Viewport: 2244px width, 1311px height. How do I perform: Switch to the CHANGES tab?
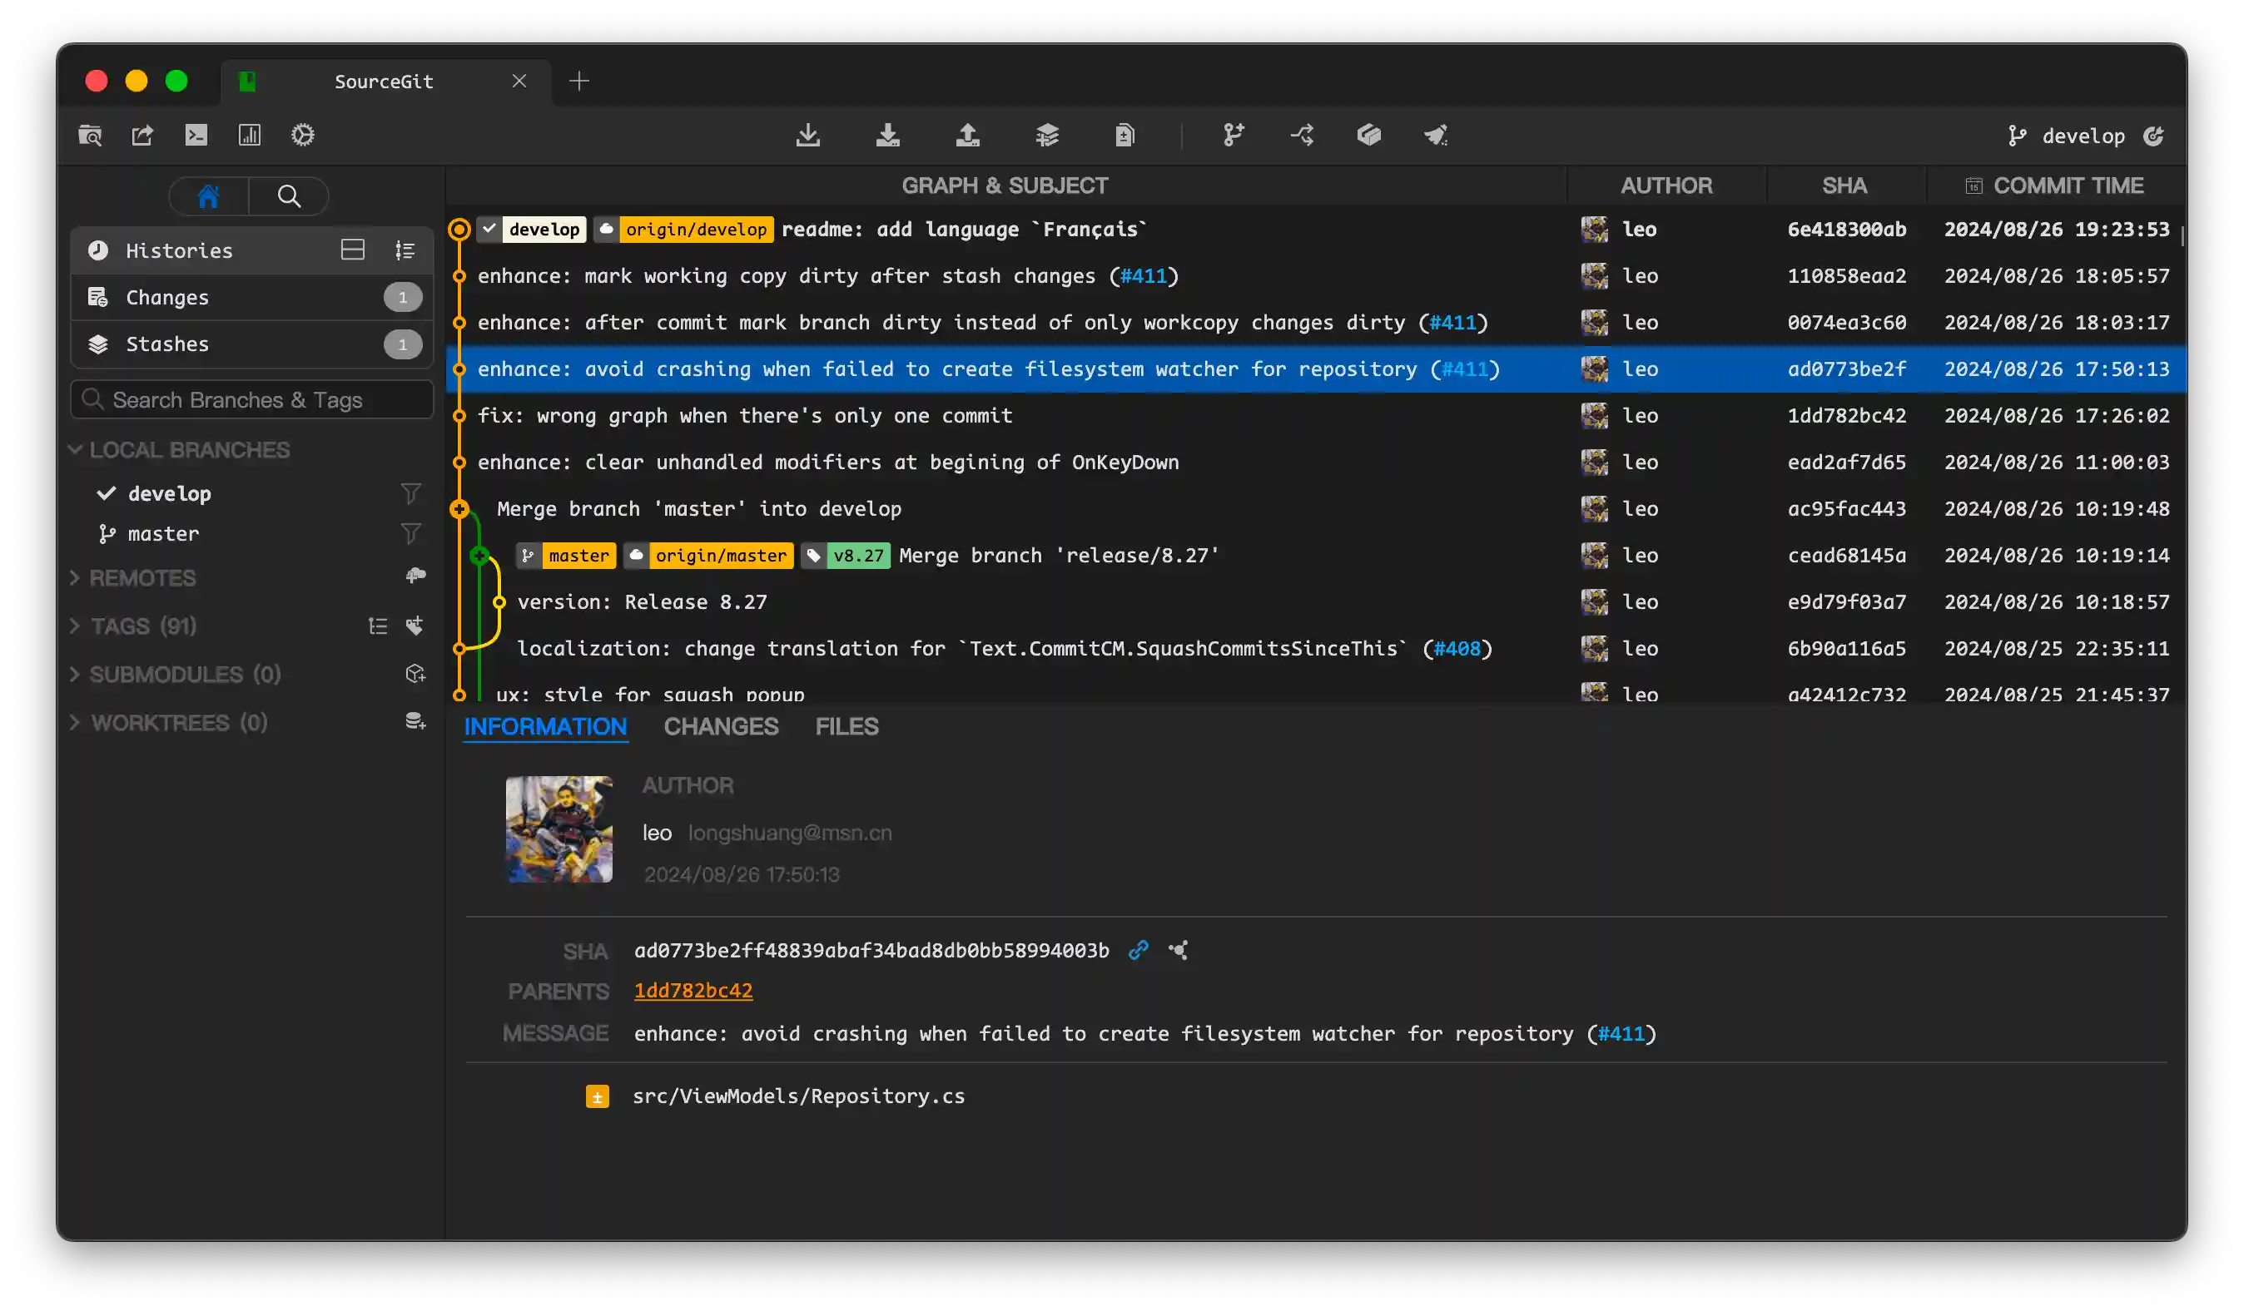tap(721, 727)
